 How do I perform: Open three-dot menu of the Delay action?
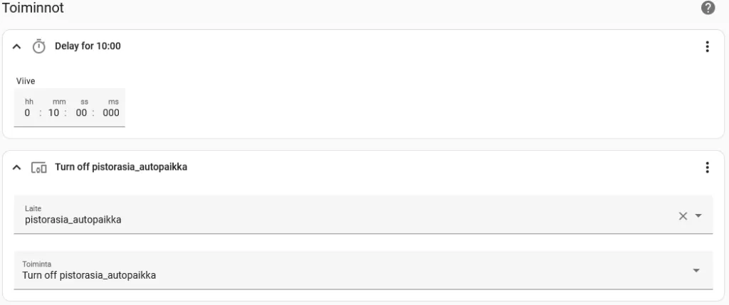(707, 46)
